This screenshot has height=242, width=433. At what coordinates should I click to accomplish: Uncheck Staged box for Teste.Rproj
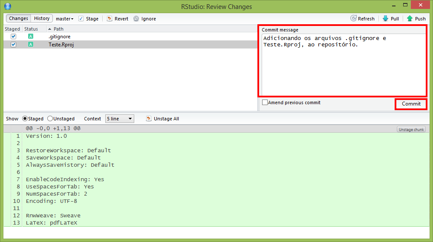(x=13, y=44)
